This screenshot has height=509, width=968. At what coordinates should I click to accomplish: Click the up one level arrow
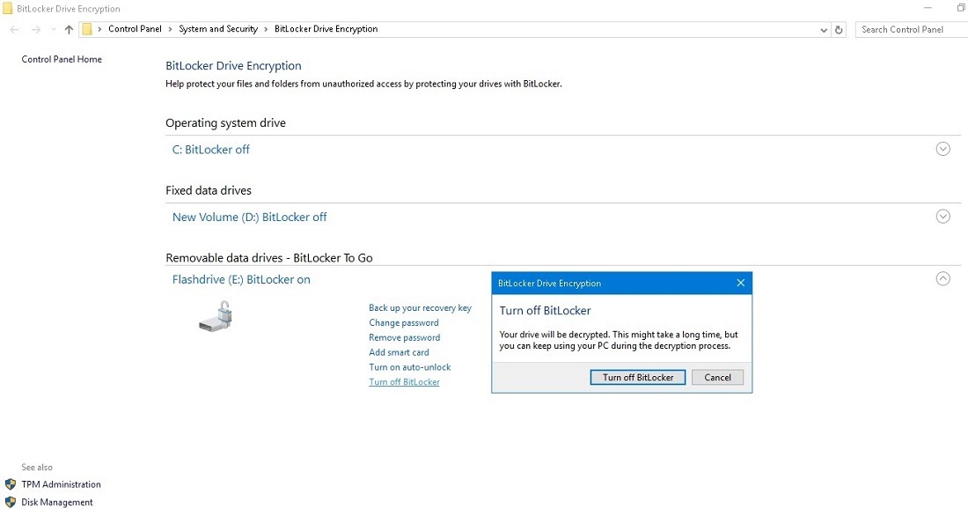pyautogui.click(x=68, y=29)
